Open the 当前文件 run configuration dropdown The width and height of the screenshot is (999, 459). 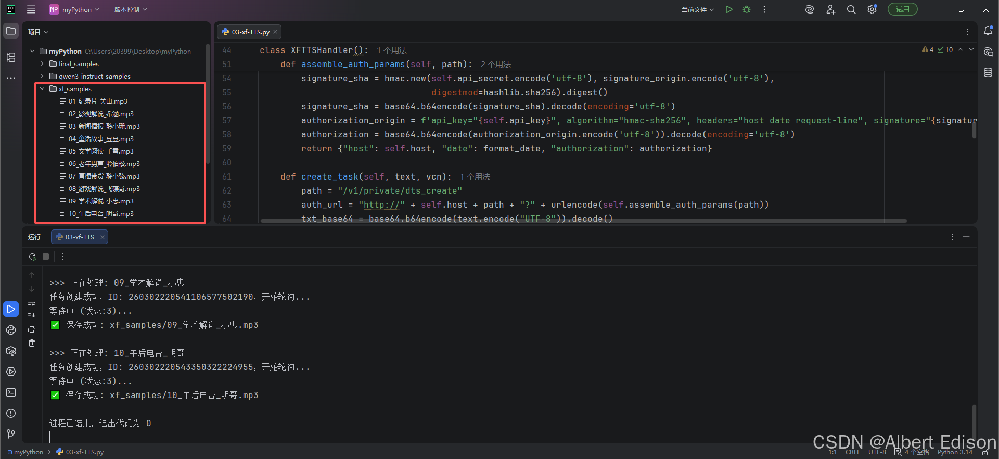[698, 9]
